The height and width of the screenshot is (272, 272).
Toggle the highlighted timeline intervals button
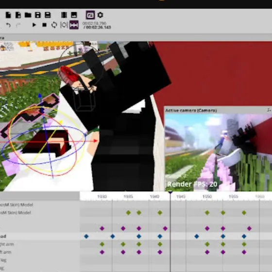[74, 25]
